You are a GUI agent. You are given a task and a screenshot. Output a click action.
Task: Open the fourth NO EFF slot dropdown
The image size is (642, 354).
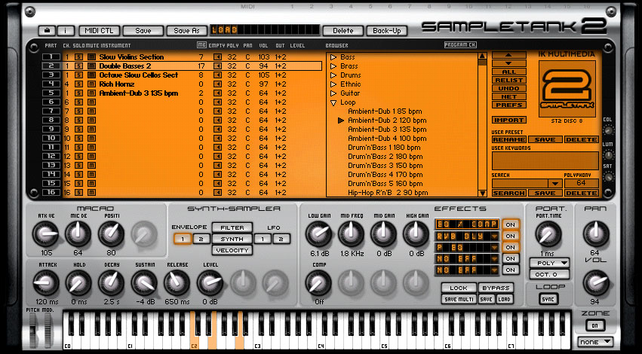coord(495,259)
